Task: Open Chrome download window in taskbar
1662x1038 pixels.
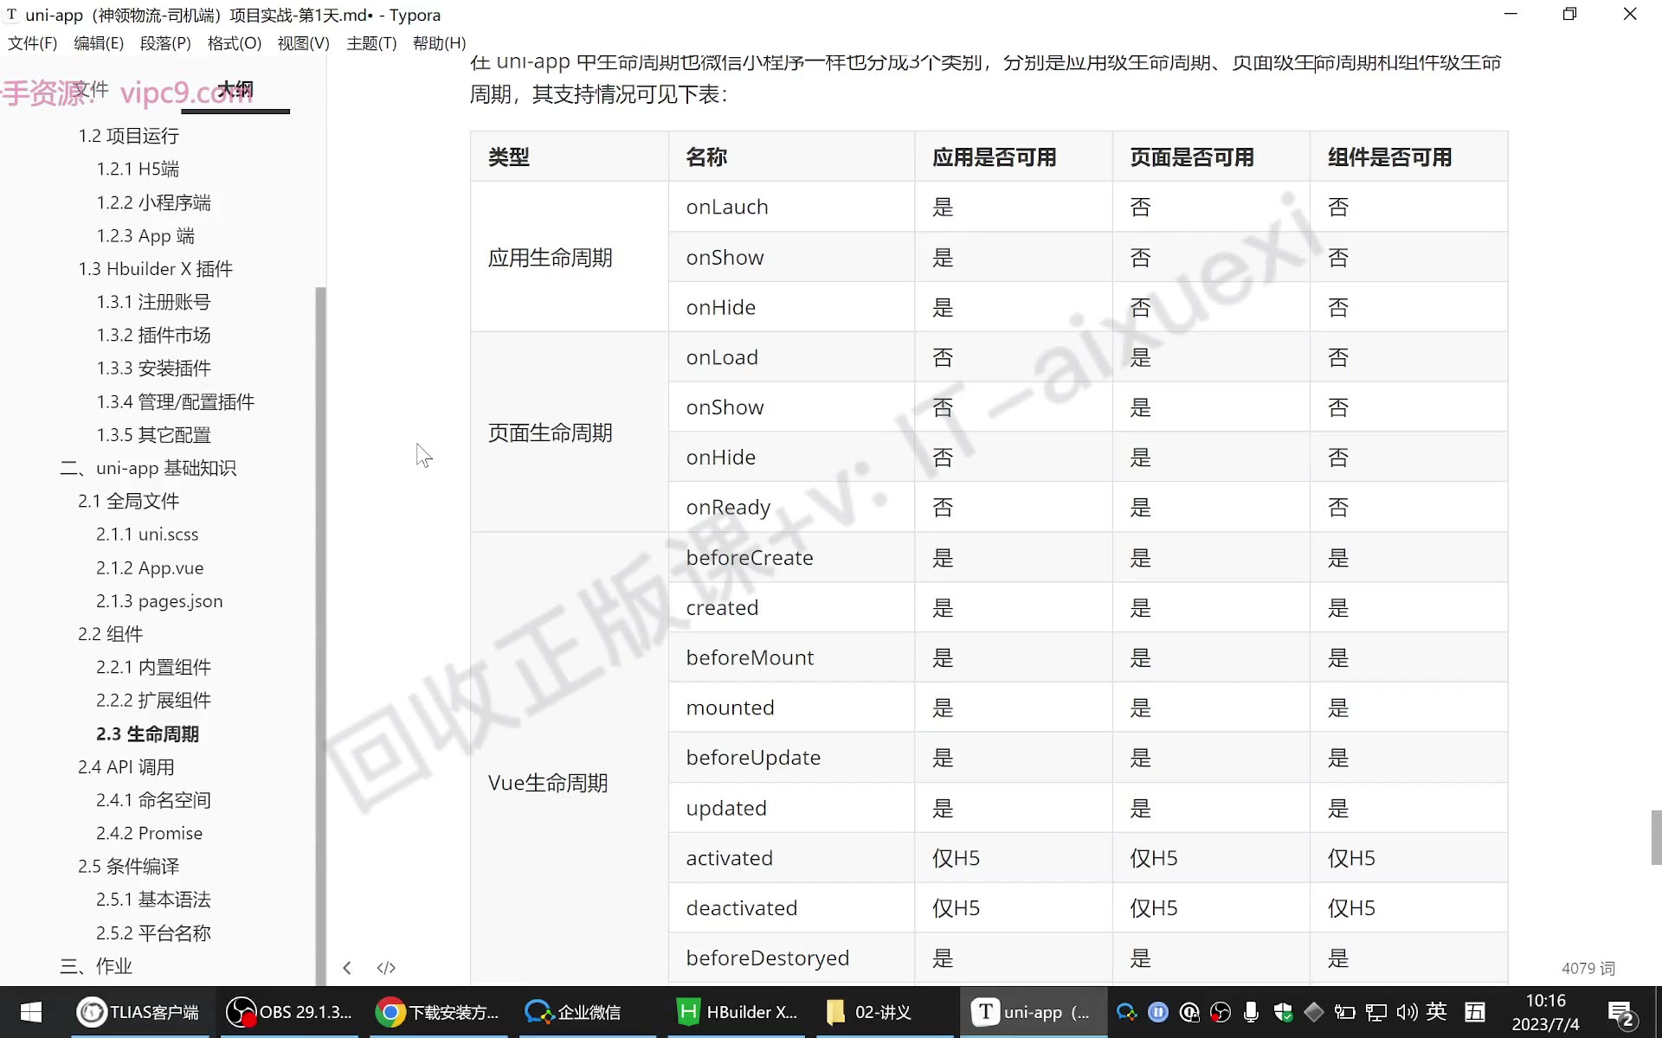Action: pos(439,1012)
